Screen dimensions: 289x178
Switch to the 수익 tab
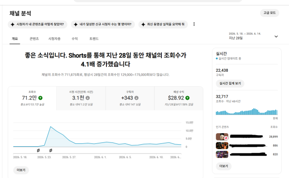point(75,38)
